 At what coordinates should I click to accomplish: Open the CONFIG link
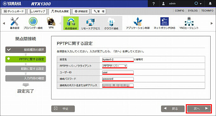point(179,10)
